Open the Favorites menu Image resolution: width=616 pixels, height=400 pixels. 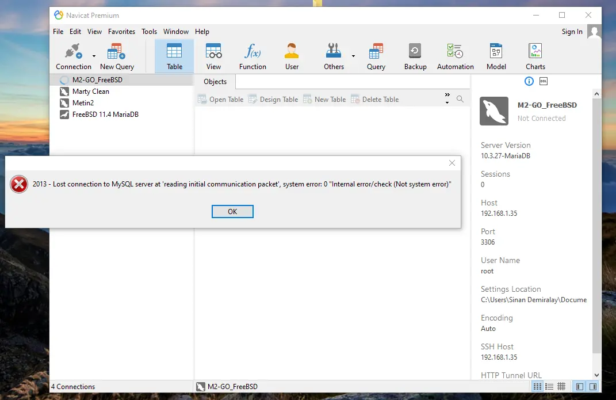(x=121, y=32)
